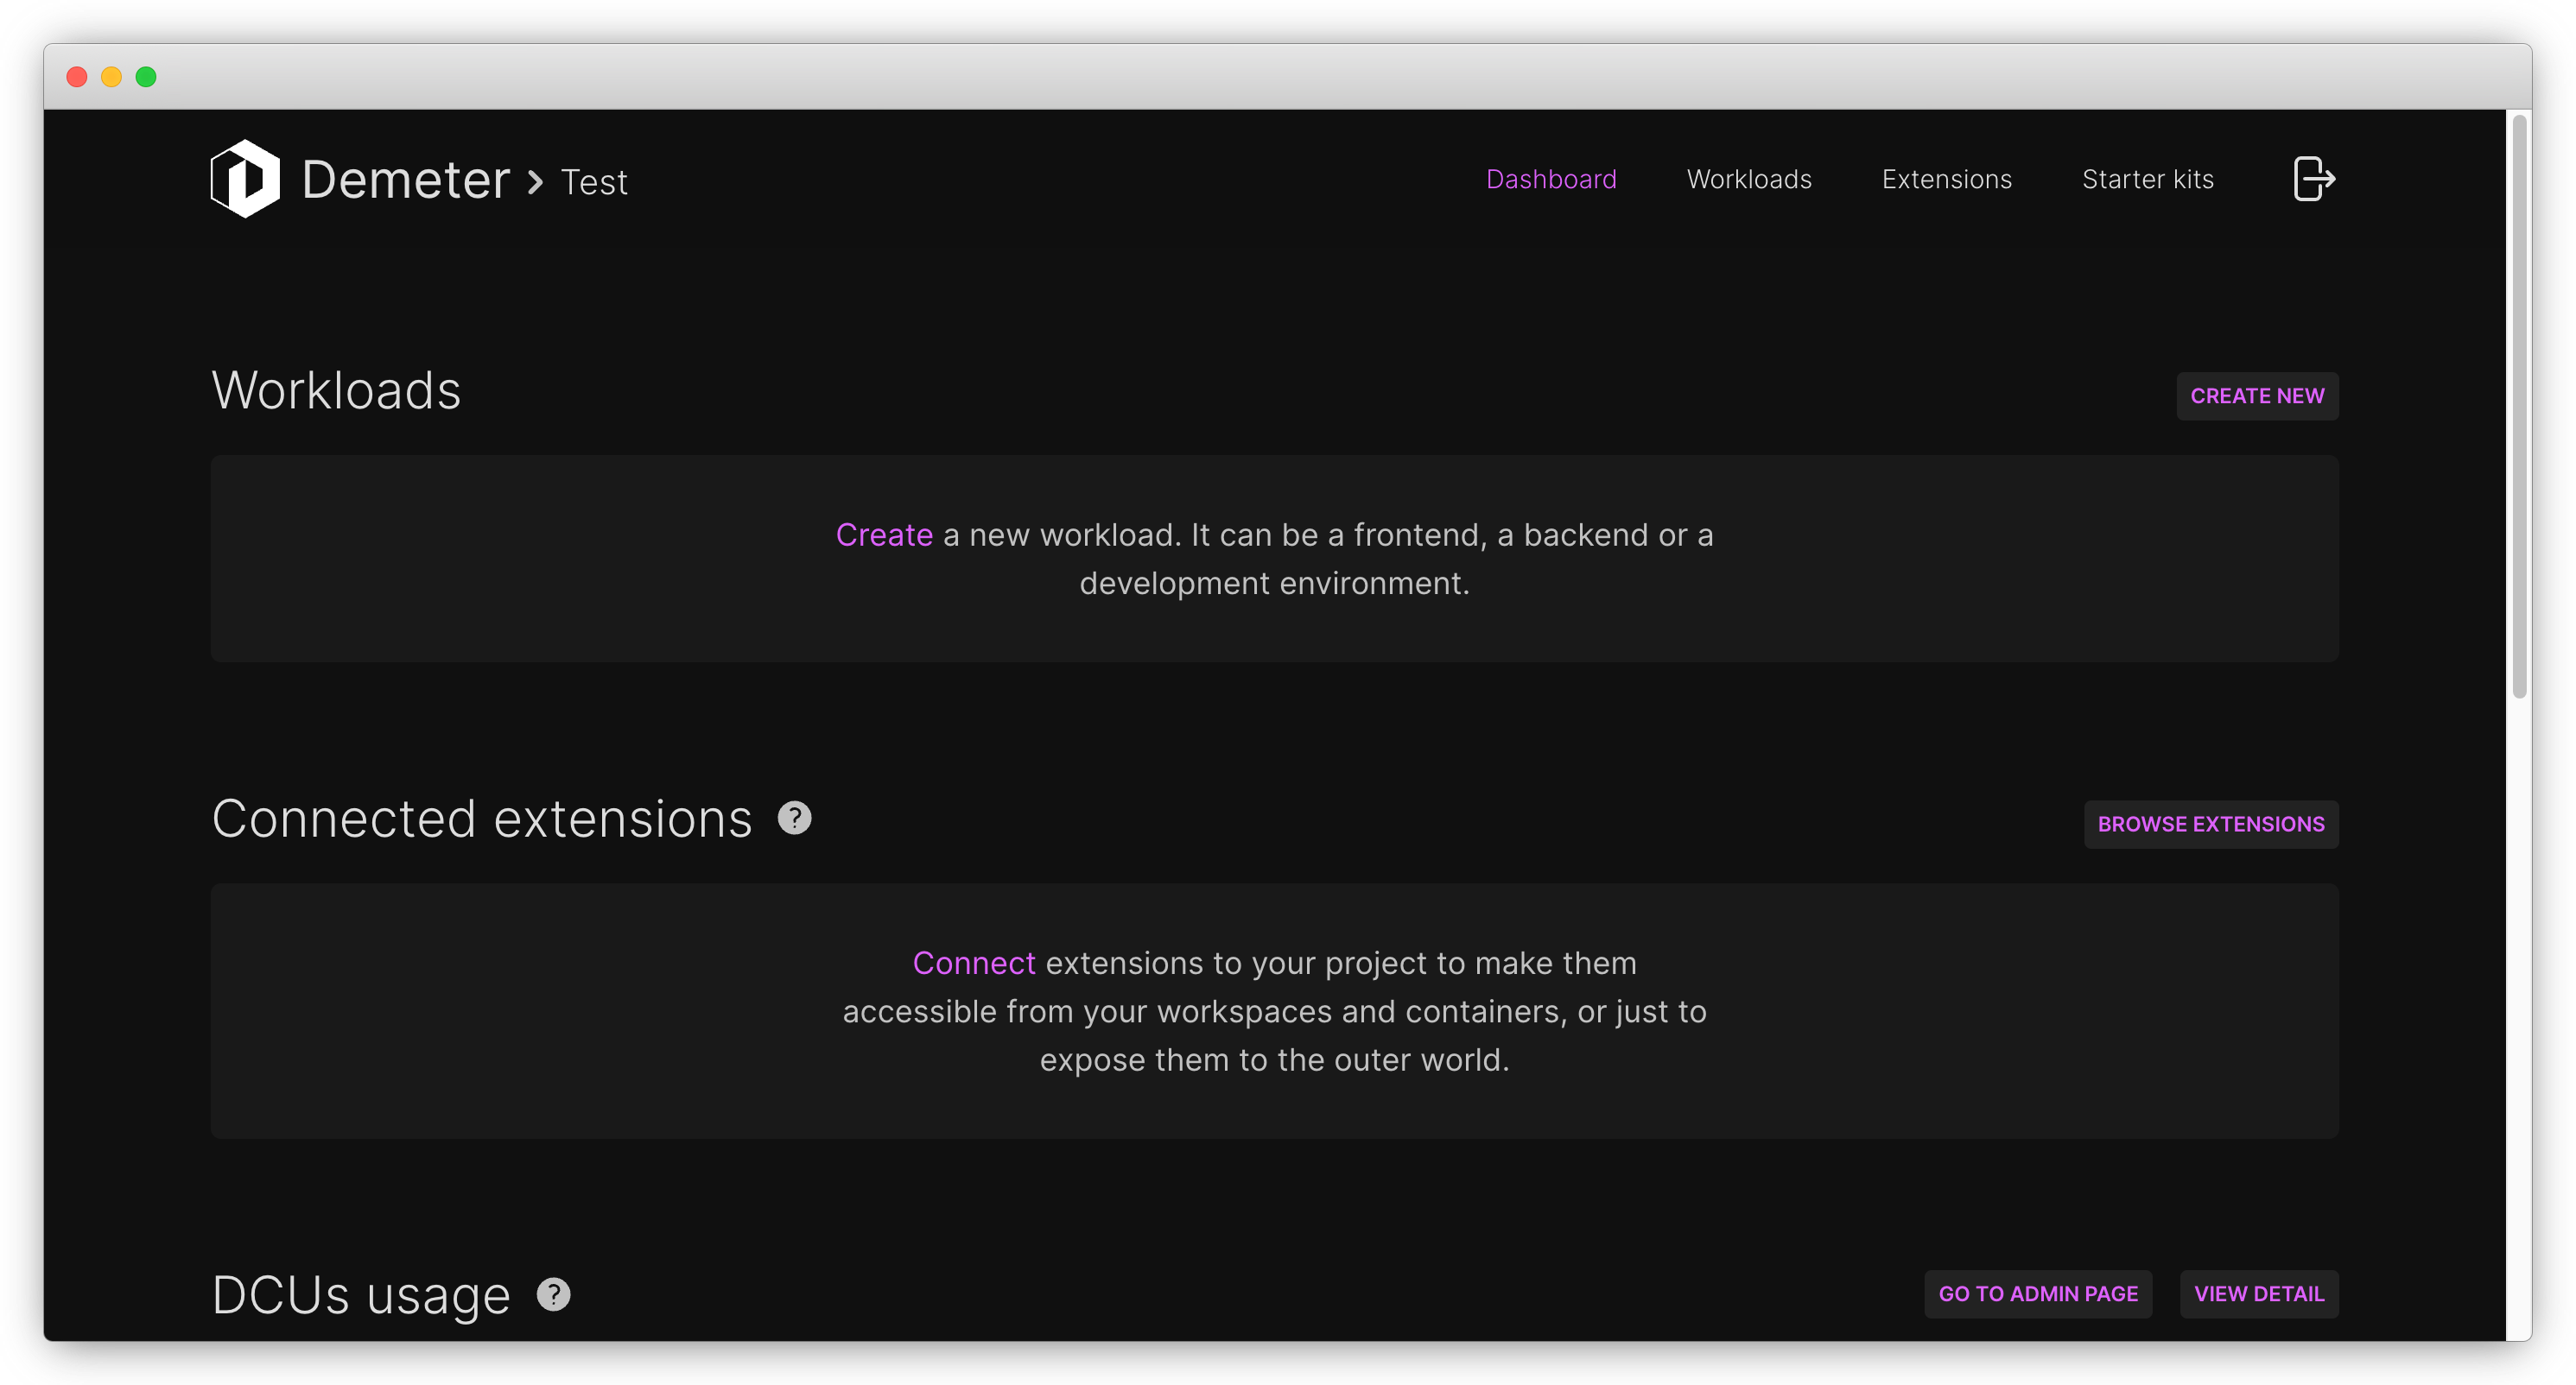2576x1385 pixels.
Task: Follow the purple Connect link
Action: (x=974, y=964)
